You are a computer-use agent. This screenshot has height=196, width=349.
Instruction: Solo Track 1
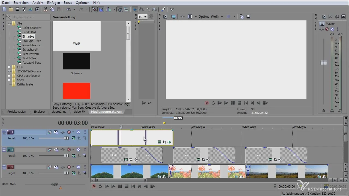pos(85,132)
